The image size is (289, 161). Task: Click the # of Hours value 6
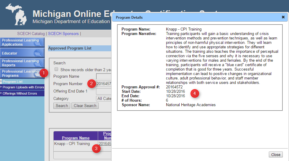(x=167, y=100)
